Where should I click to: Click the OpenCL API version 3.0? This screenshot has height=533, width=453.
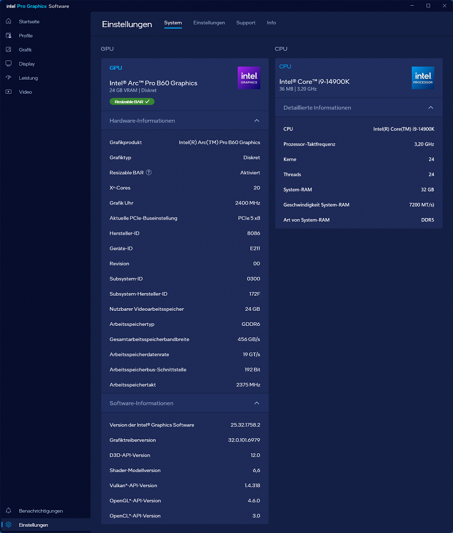point(256,516)
